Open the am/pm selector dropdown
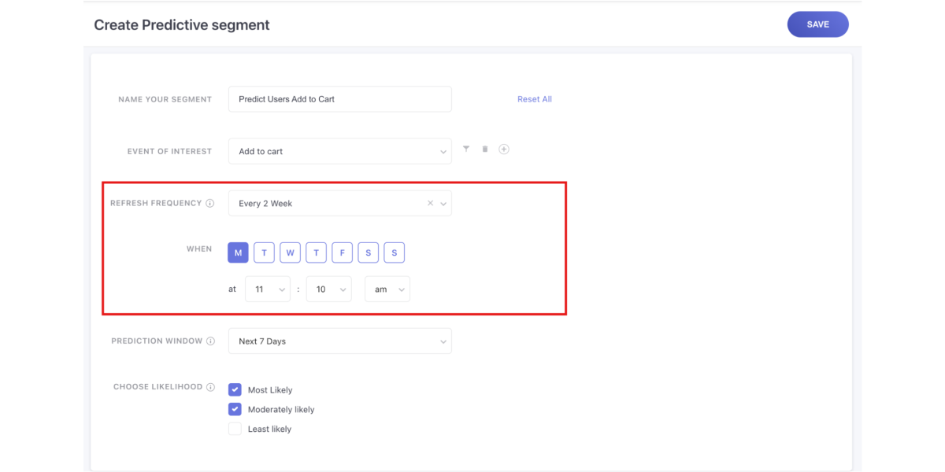 (387, 289)
